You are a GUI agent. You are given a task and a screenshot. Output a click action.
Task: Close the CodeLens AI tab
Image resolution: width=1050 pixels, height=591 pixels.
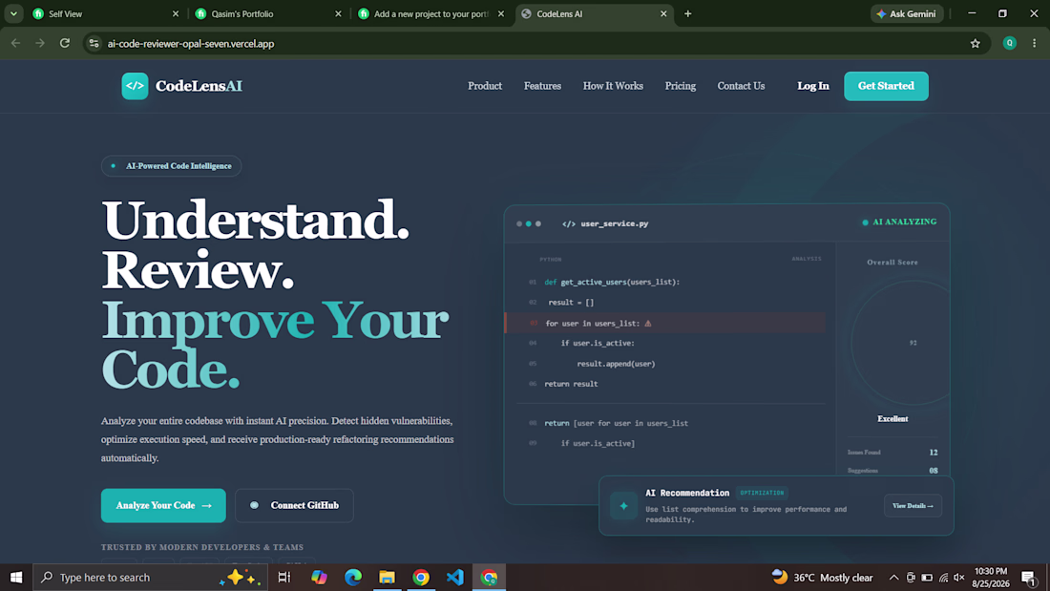(x=663, y=13)
